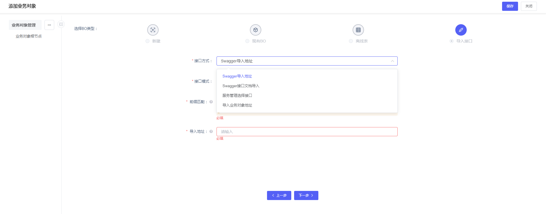Screen dimensions: 546x214
Task: Click the 保存 button
Action: click(510, 6)
